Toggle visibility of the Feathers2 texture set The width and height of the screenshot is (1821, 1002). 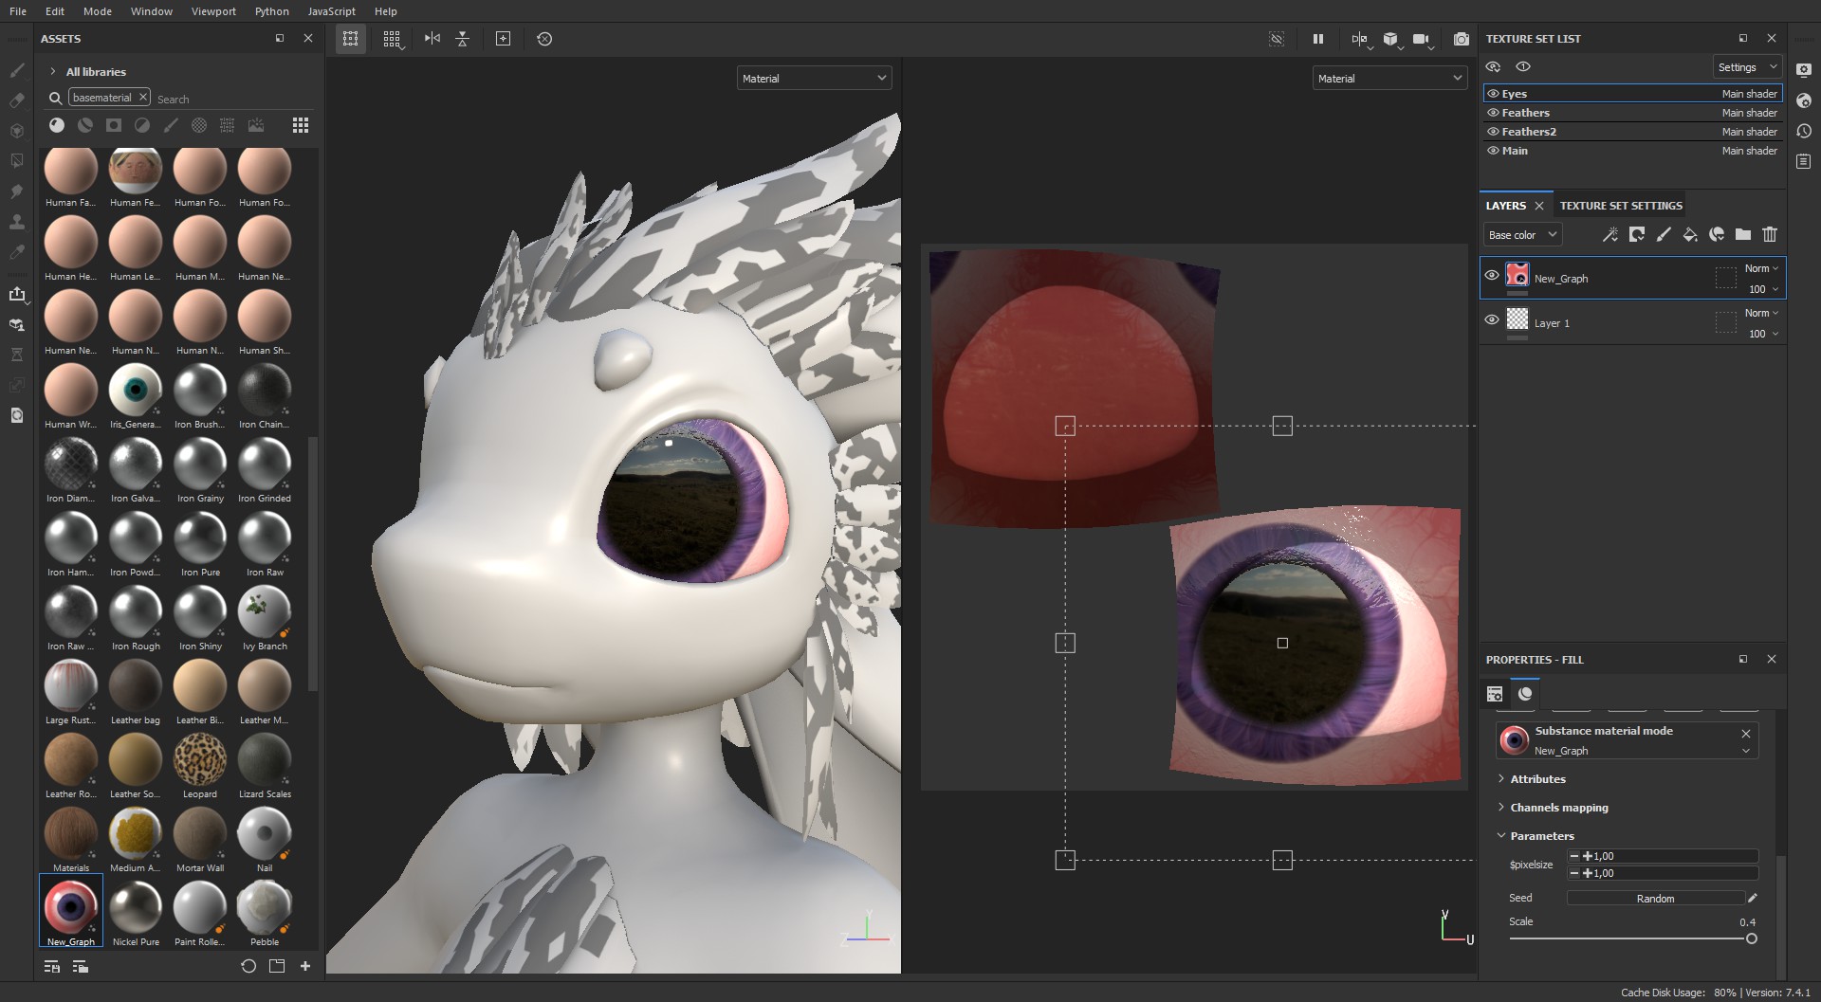click(x=1493, y=132)
